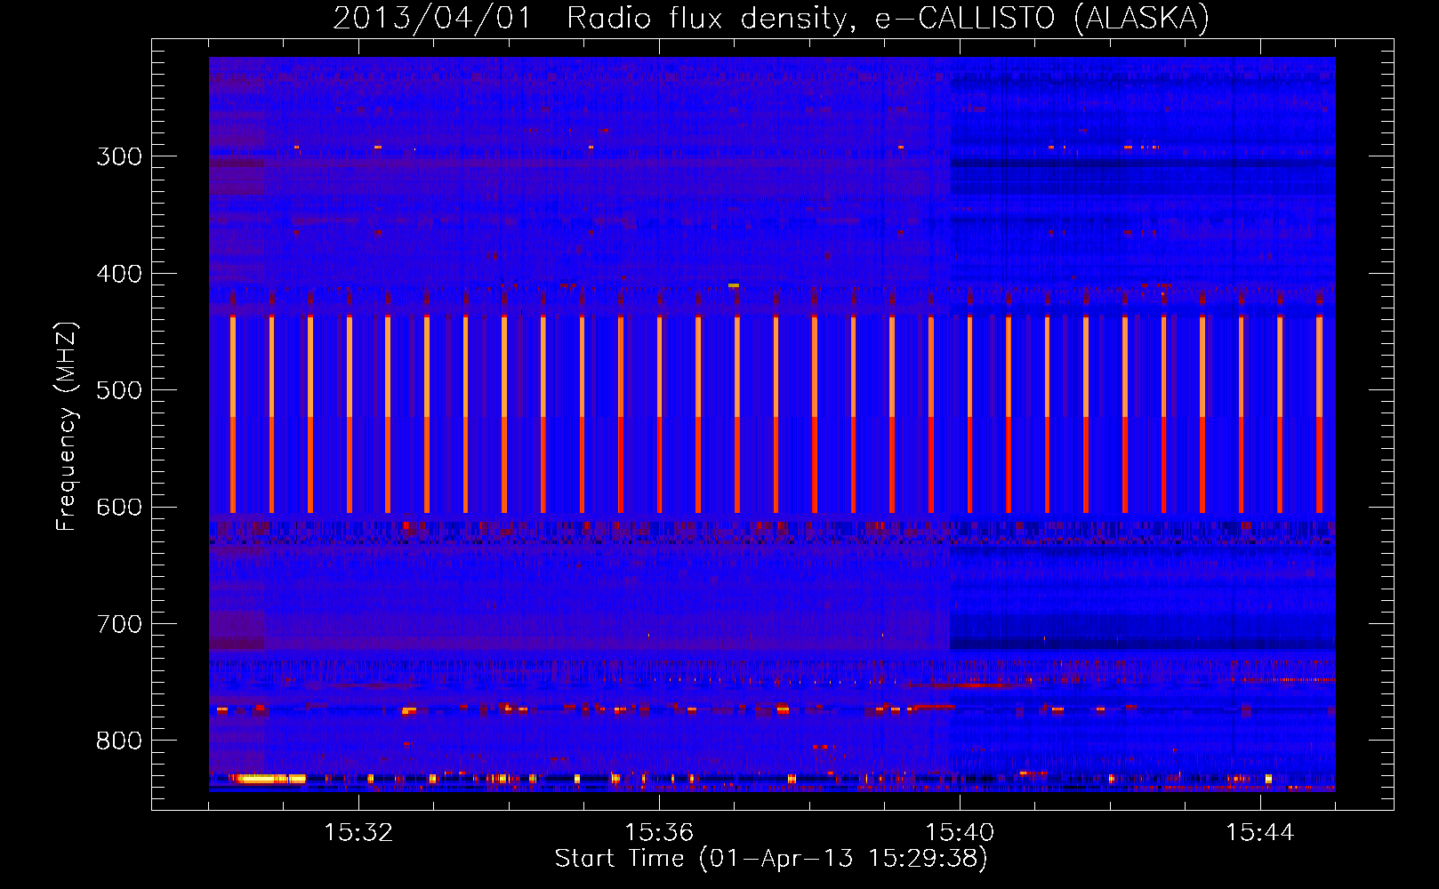This screenshot has height=889, width=1439.
Task: Click the 15:40 time tick label
Action: pos(960,832)
